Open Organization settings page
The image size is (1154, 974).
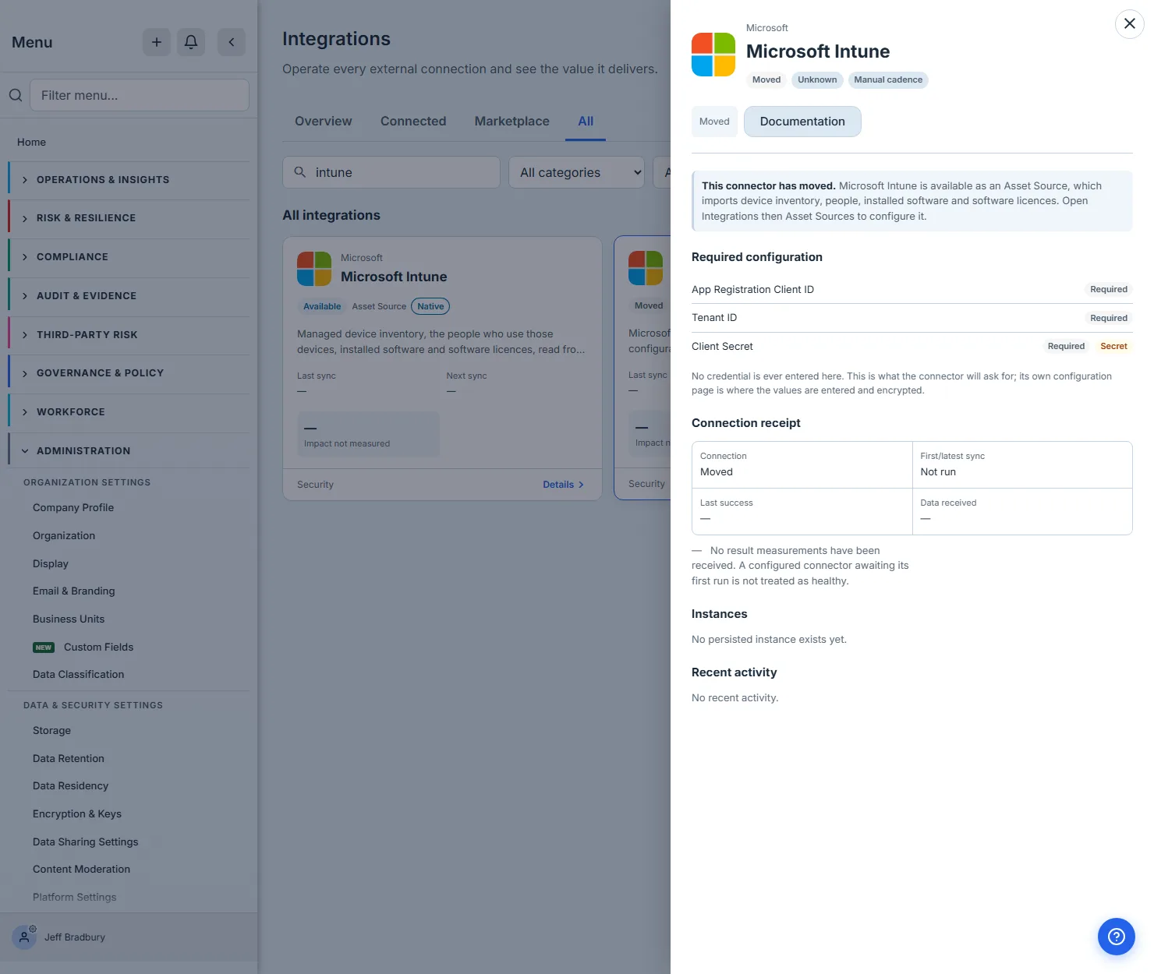(64, 536)
